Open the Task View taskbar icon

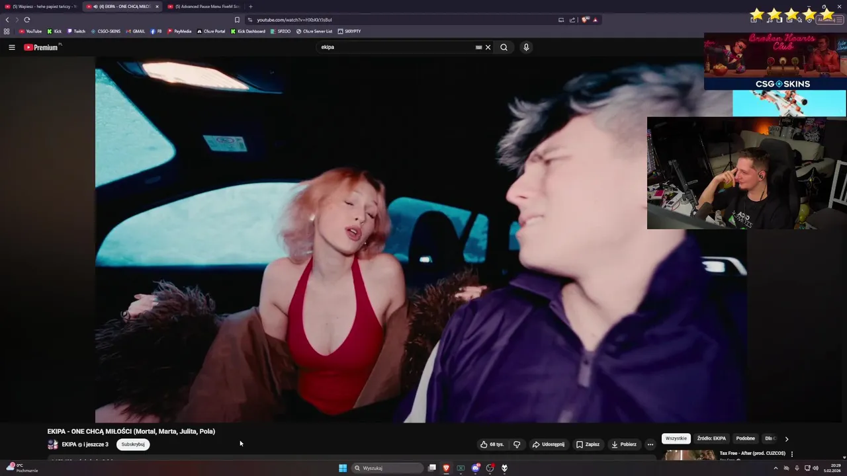pos(432,468)
